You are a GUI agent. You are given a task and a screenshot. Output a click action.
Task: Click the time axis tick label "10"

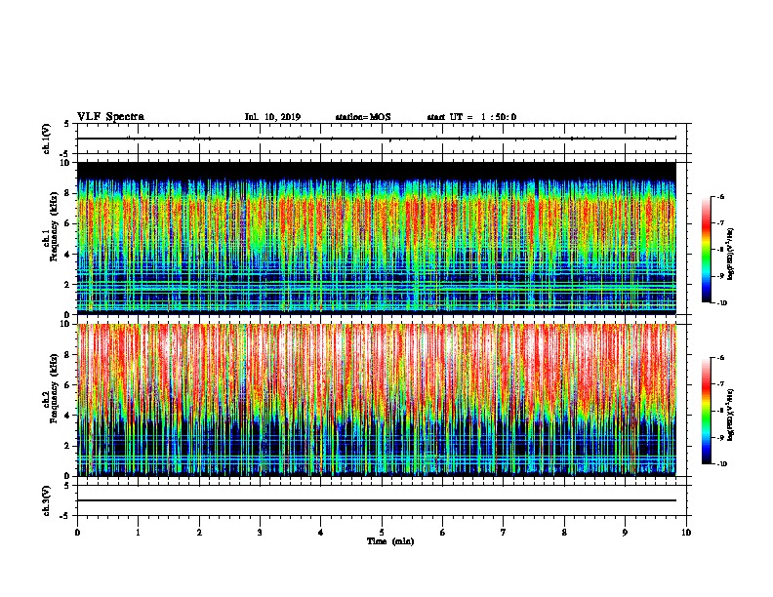click(x=686, y=533)
